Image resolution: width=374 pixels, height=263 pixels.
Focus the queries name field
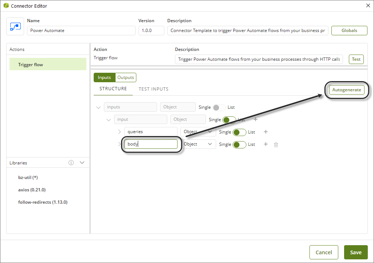(151, 132)
